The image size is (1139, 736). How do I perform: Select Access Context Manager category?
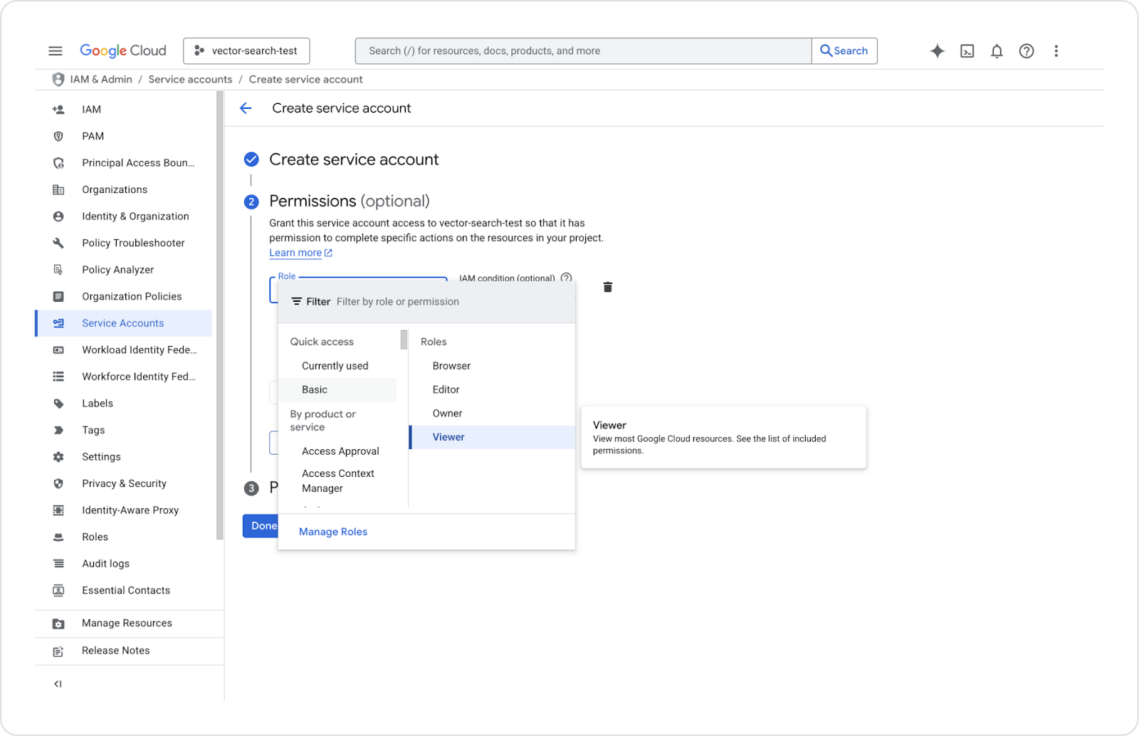[338, 481]
